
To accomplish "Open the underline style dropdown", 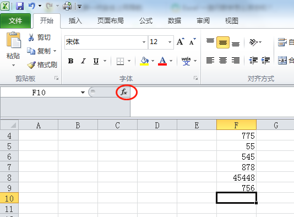I will (x=105, y=61).
